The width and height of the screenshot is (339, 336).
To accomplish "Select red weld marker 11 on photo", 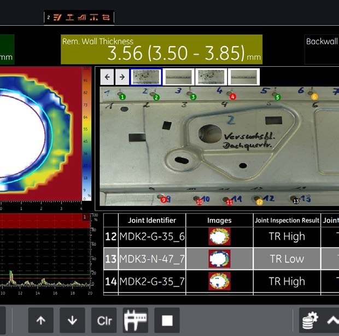I will click(230, 202).
